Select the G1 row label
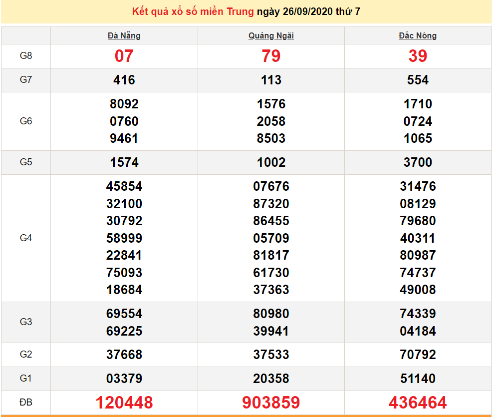 (x=26, y=379)
